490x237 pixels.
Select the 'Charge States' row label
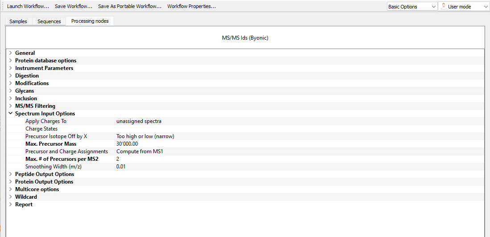click(41, 129)
